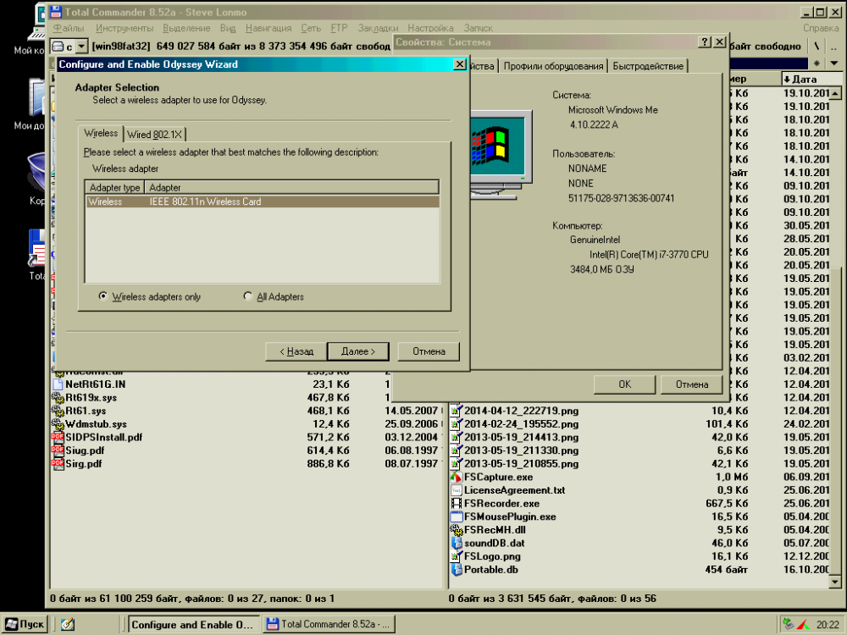Open the Профили оборудования tab

click(553, 66)
